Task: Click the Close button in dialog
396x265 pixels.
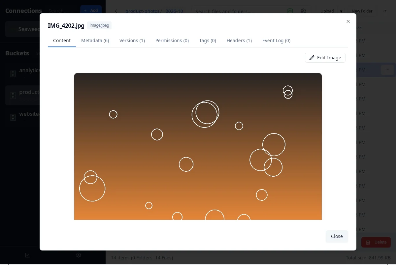Action: [x=337, y=236]
